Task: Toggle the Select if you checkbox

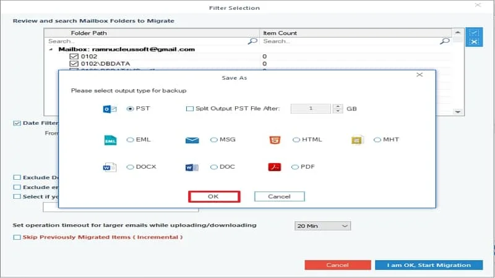Action: tap(17, 196)
